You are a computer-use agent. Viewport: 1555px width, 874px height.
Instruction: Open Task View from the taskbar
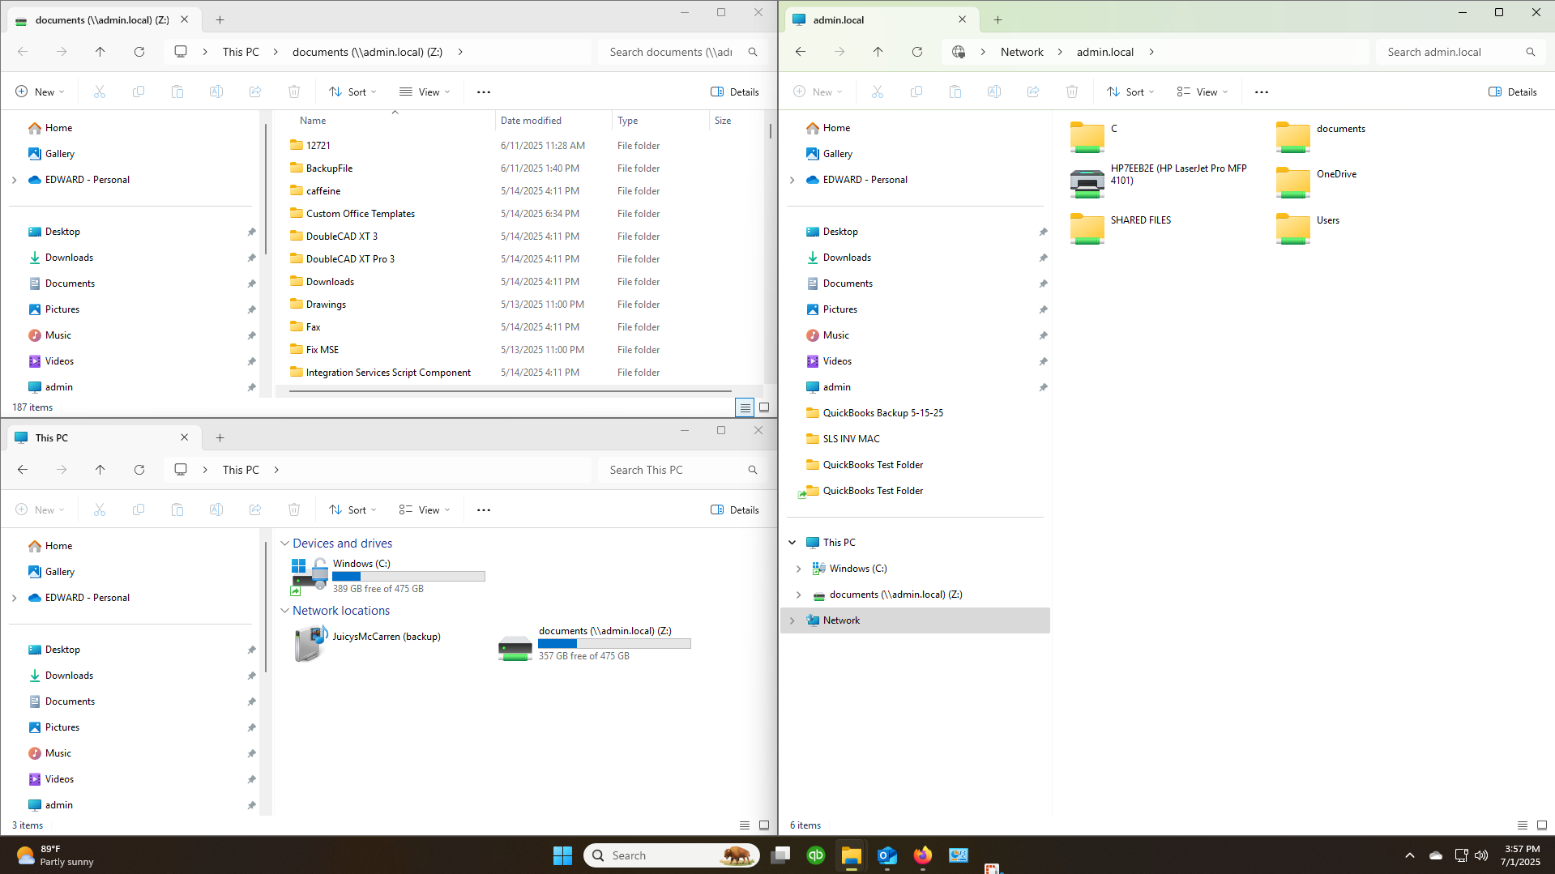[x=780, y=855]
